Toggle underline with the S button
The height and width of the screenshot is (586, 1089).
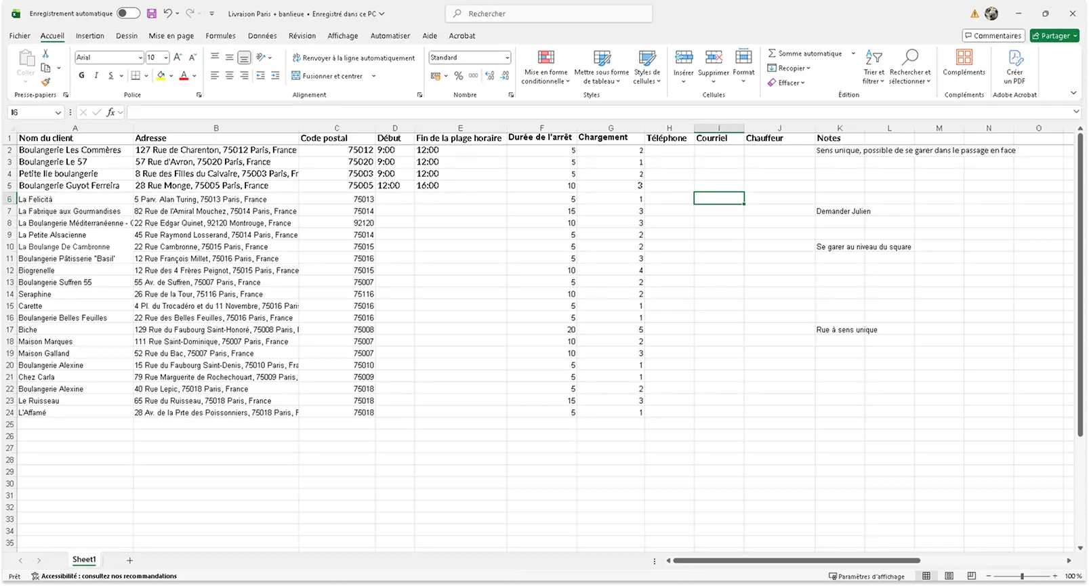(x=110, y=76)
